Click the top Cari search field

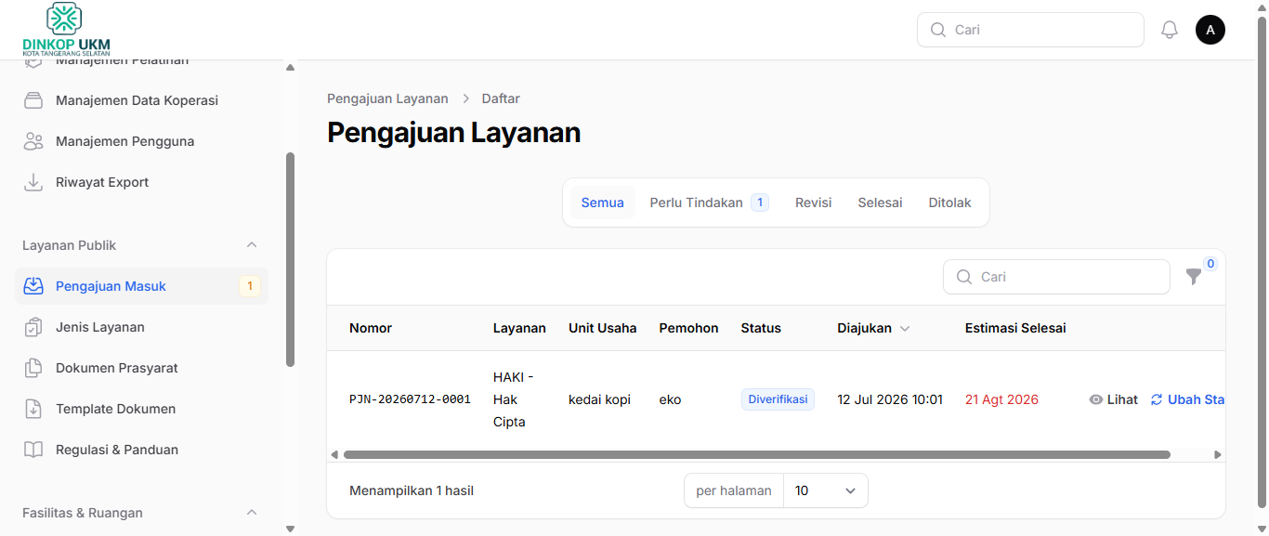click(1030, 30)
